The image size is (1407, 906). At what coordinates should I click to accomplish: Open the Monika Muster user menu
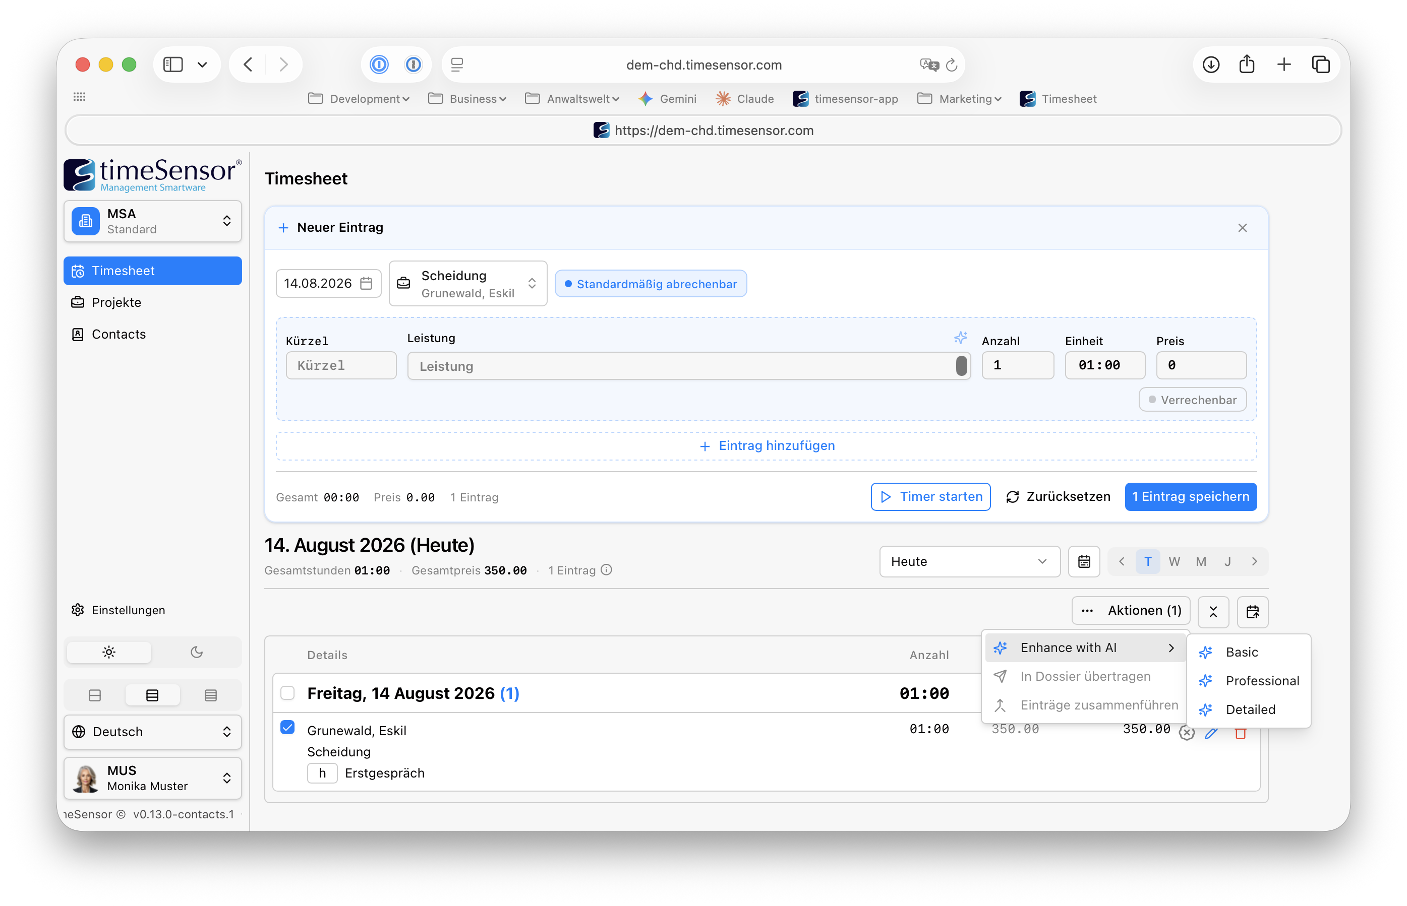point(152,779)
